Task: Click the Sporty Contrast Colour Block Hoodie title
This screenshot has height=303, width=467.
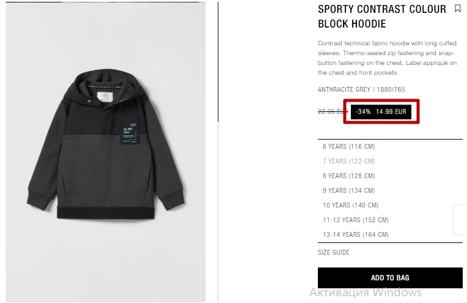Action: tap(382, 17)
